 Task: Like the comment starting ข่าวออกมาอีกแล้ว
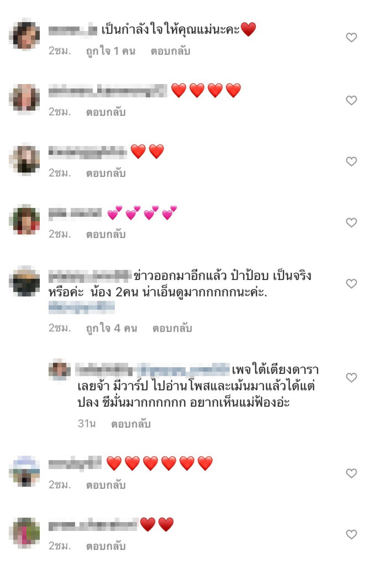pos(351,283)
